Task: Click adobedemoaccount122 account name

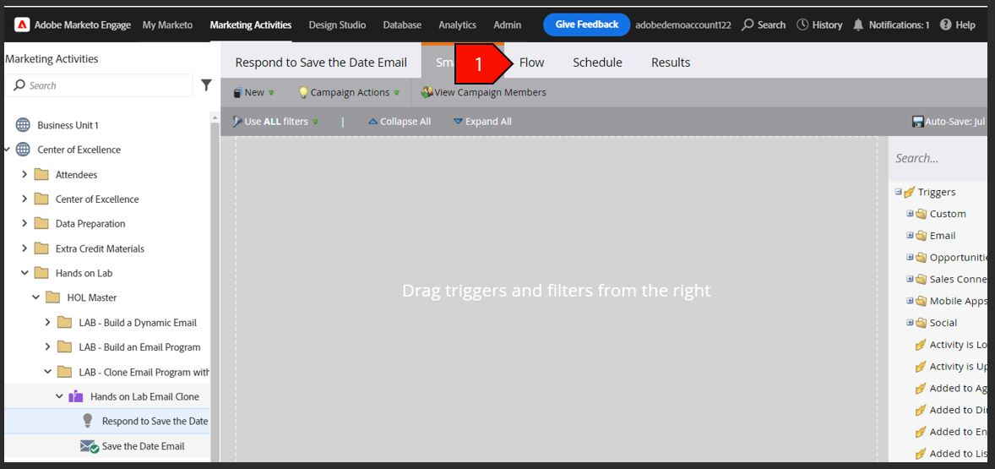Action: click(682, 25)
